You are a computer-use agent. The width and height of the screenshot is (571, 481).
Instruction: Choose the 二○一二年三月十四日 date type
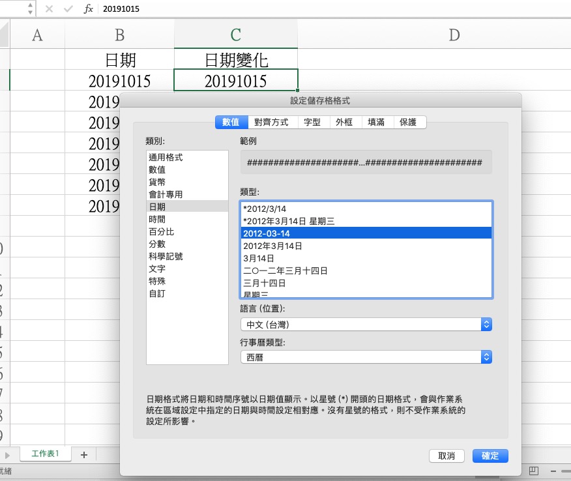pyautogui.click(x=366, y=271)
